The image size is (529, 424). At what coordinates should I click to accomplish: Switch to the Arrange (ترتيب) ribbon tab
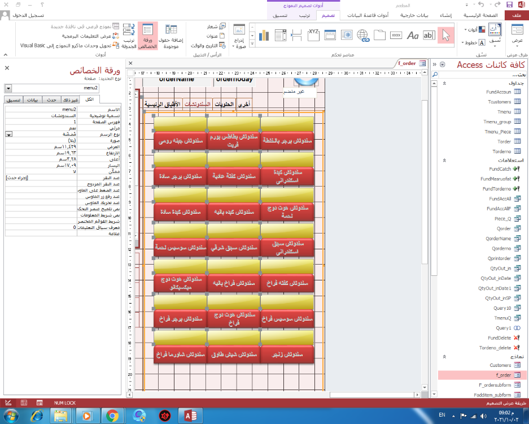tap(304, 16)
